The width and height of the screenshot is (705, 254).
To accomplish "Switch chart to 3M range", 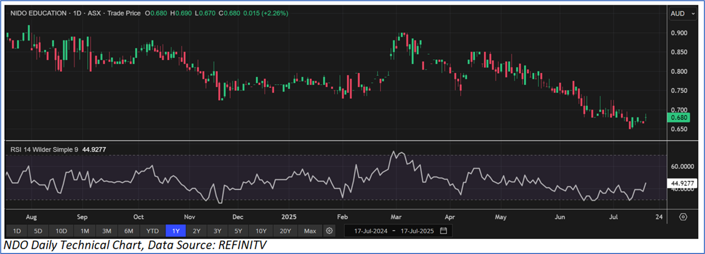I will [107, 231].
